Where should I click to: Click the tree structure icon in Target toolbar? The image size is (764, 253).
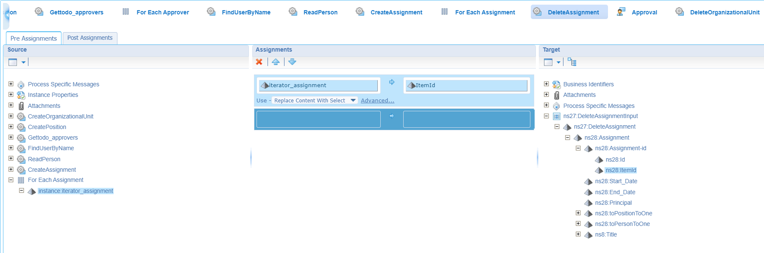coord(572,62)
